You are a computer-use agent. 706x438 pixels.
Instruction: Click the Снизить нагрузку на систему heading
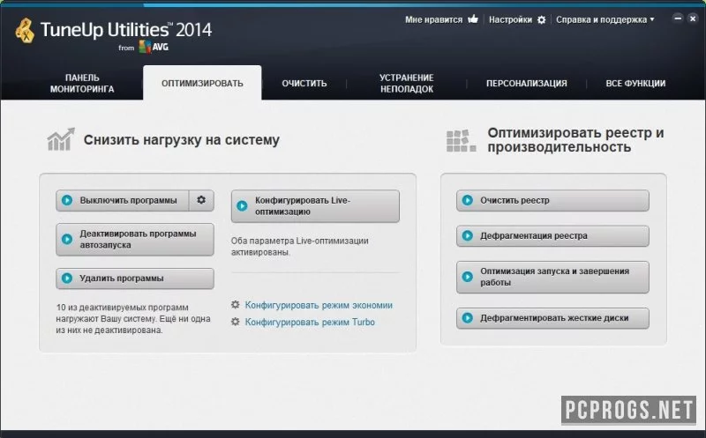click(x=182, y=140)
